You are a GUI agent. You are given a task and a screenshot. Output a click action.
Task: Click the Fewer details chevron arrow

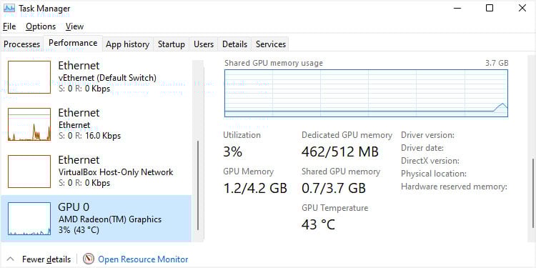click(x=11, y=259)
